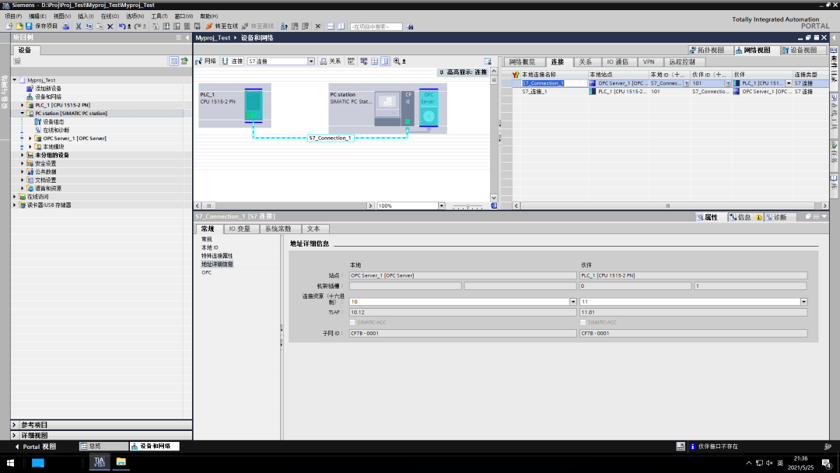Toggle the Connections (连接) mode button

[233, 61]
